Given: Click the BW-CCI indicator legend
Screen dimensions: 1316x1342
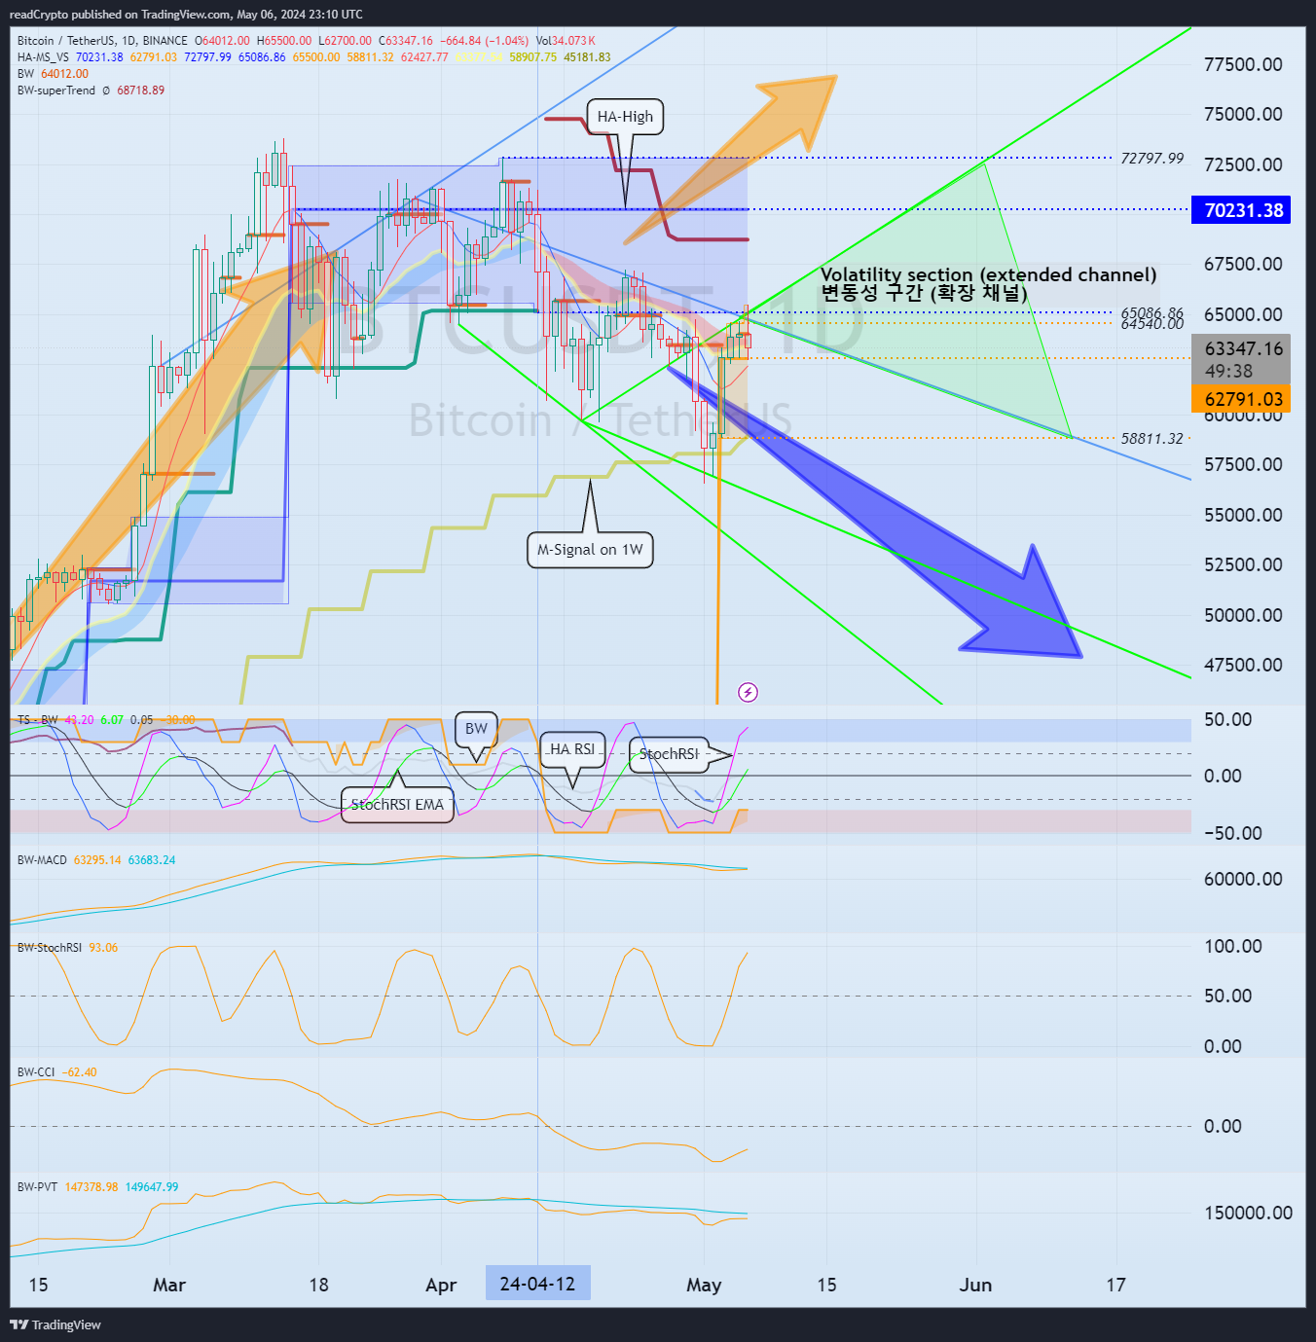Looking at the screenshot, I should coord(36,1072).
